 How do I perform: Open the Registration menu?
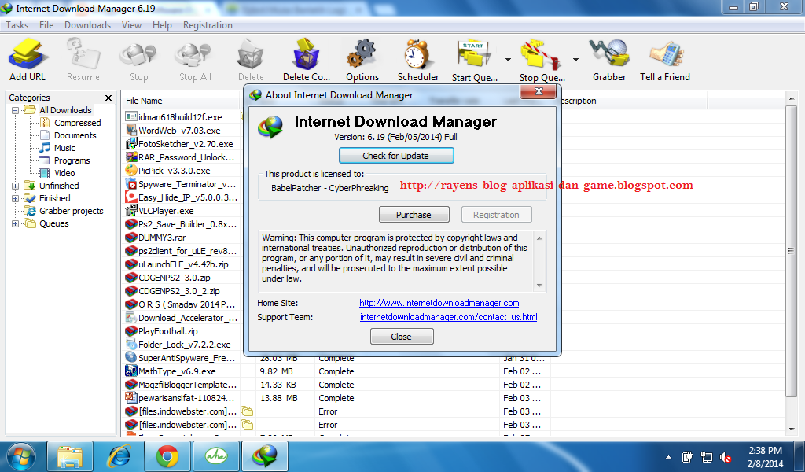208,25
